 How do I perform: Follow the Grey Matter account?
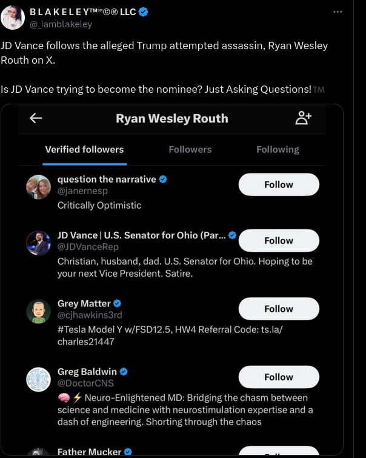tap(279, 309)
